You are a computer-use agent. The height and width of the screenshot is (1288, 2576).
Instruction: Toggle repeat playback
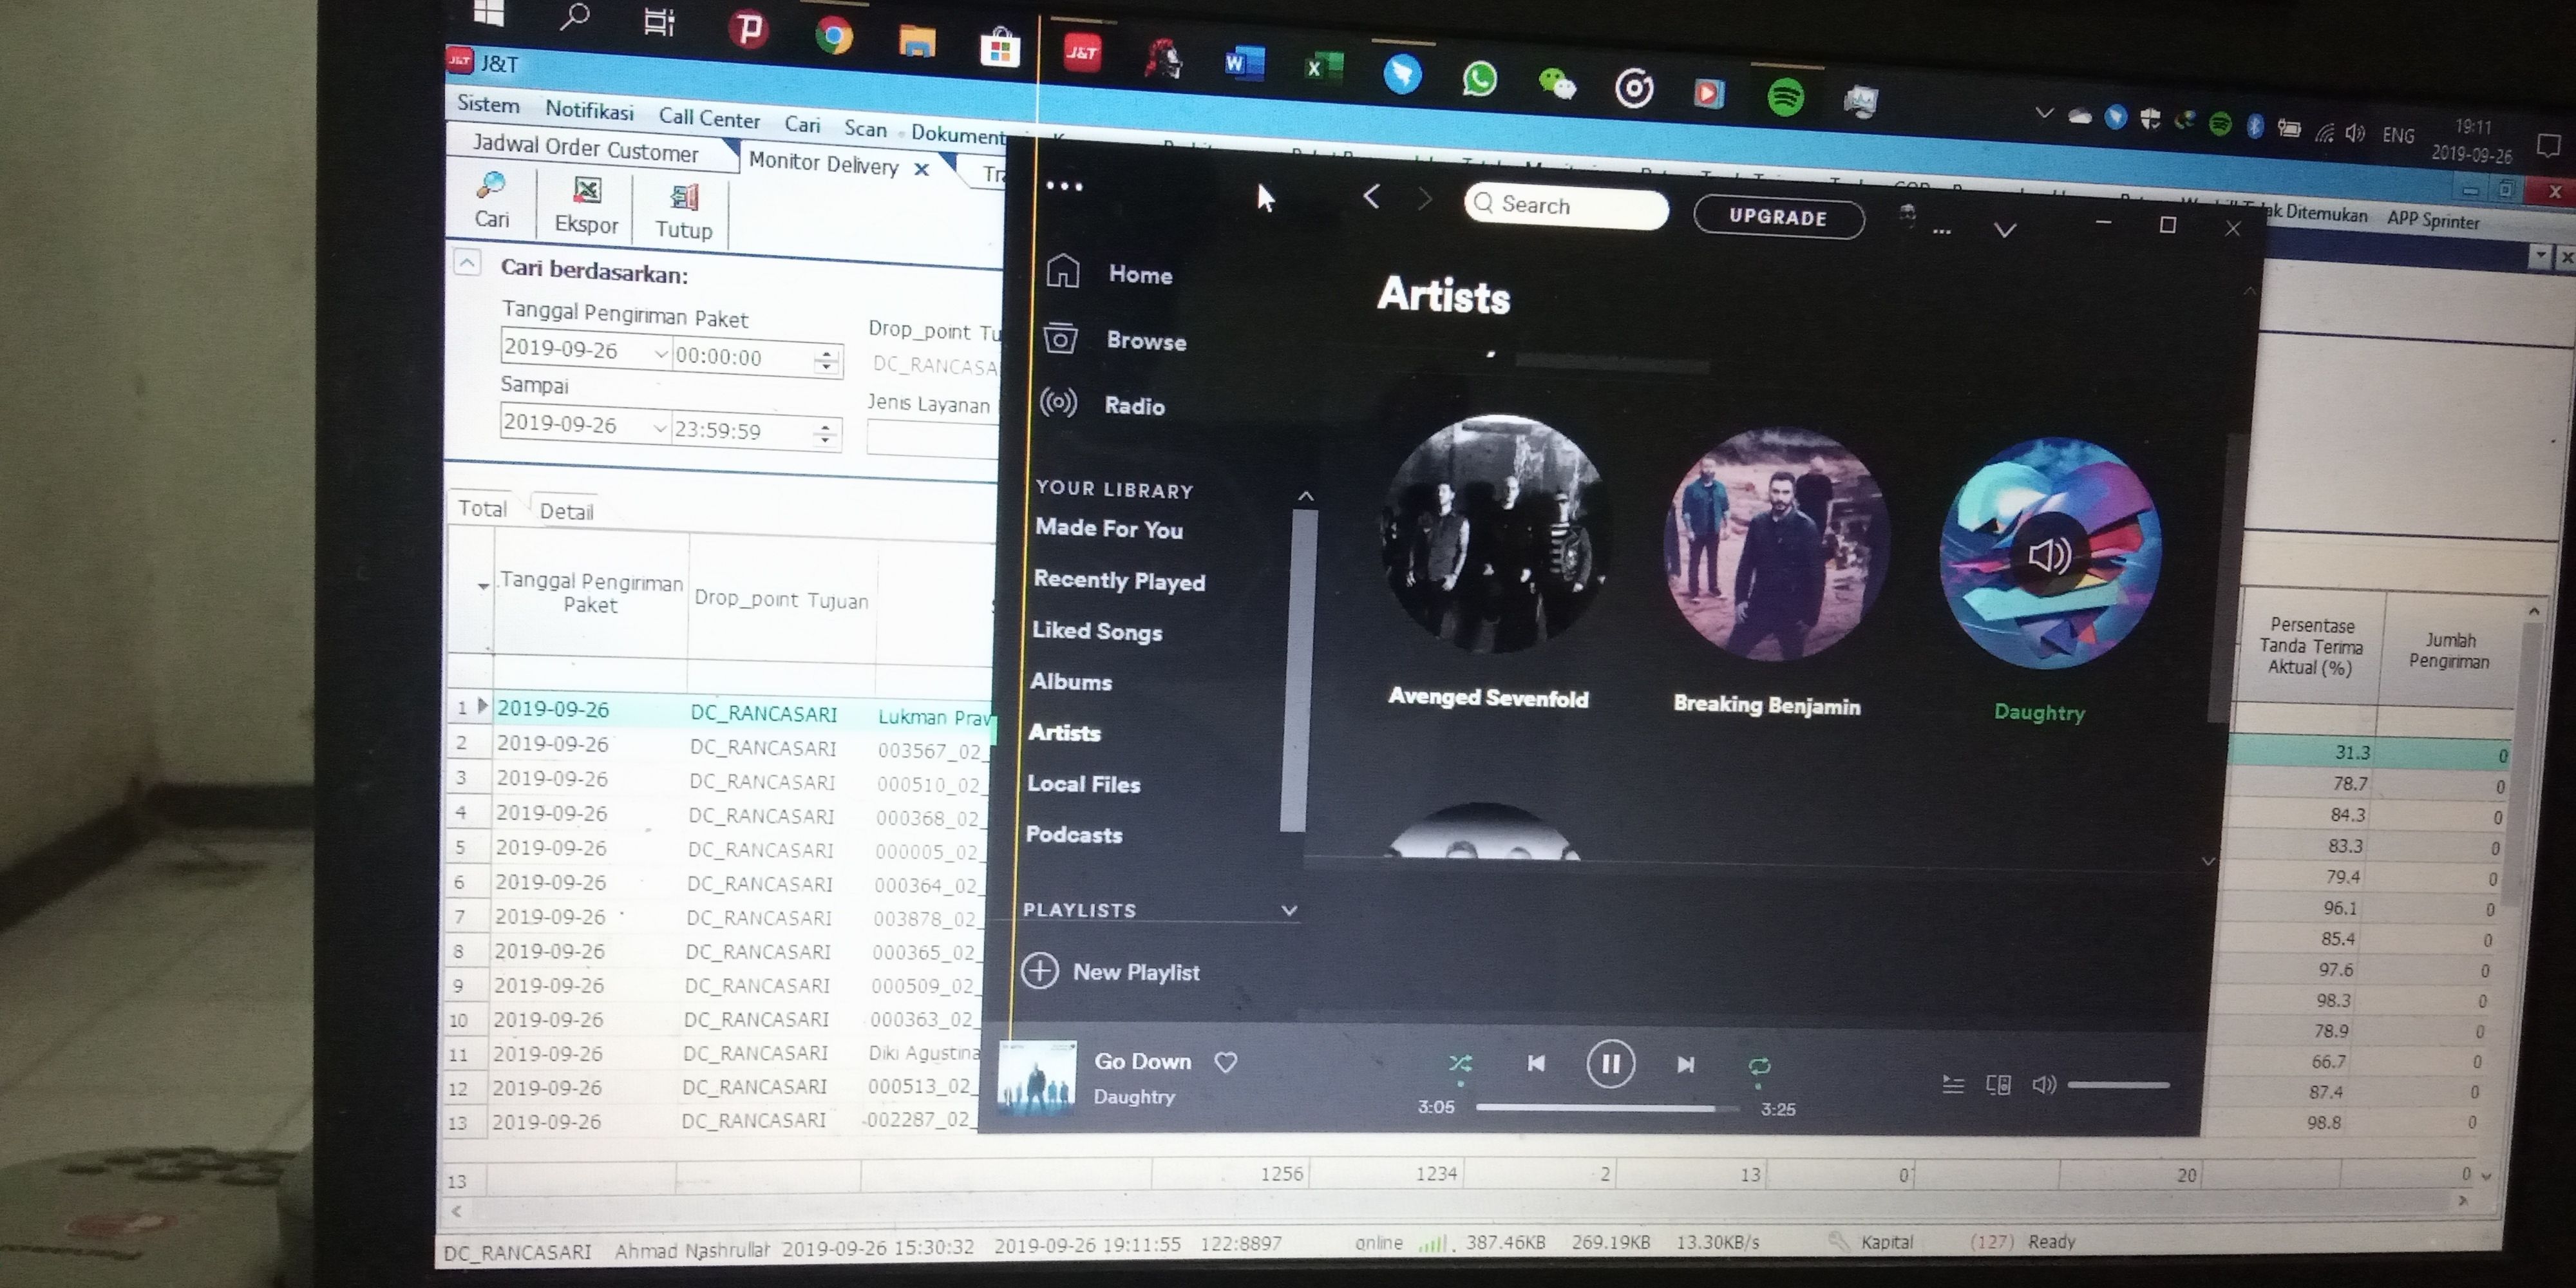[1759, 1067]
